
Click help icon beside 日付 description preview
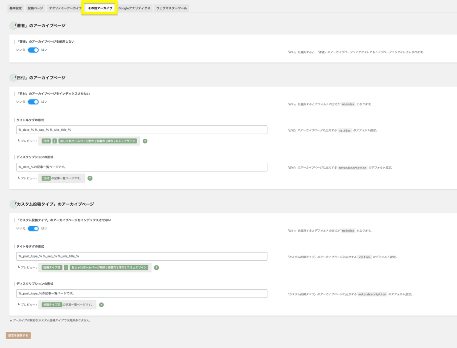[x=90, y=178]
